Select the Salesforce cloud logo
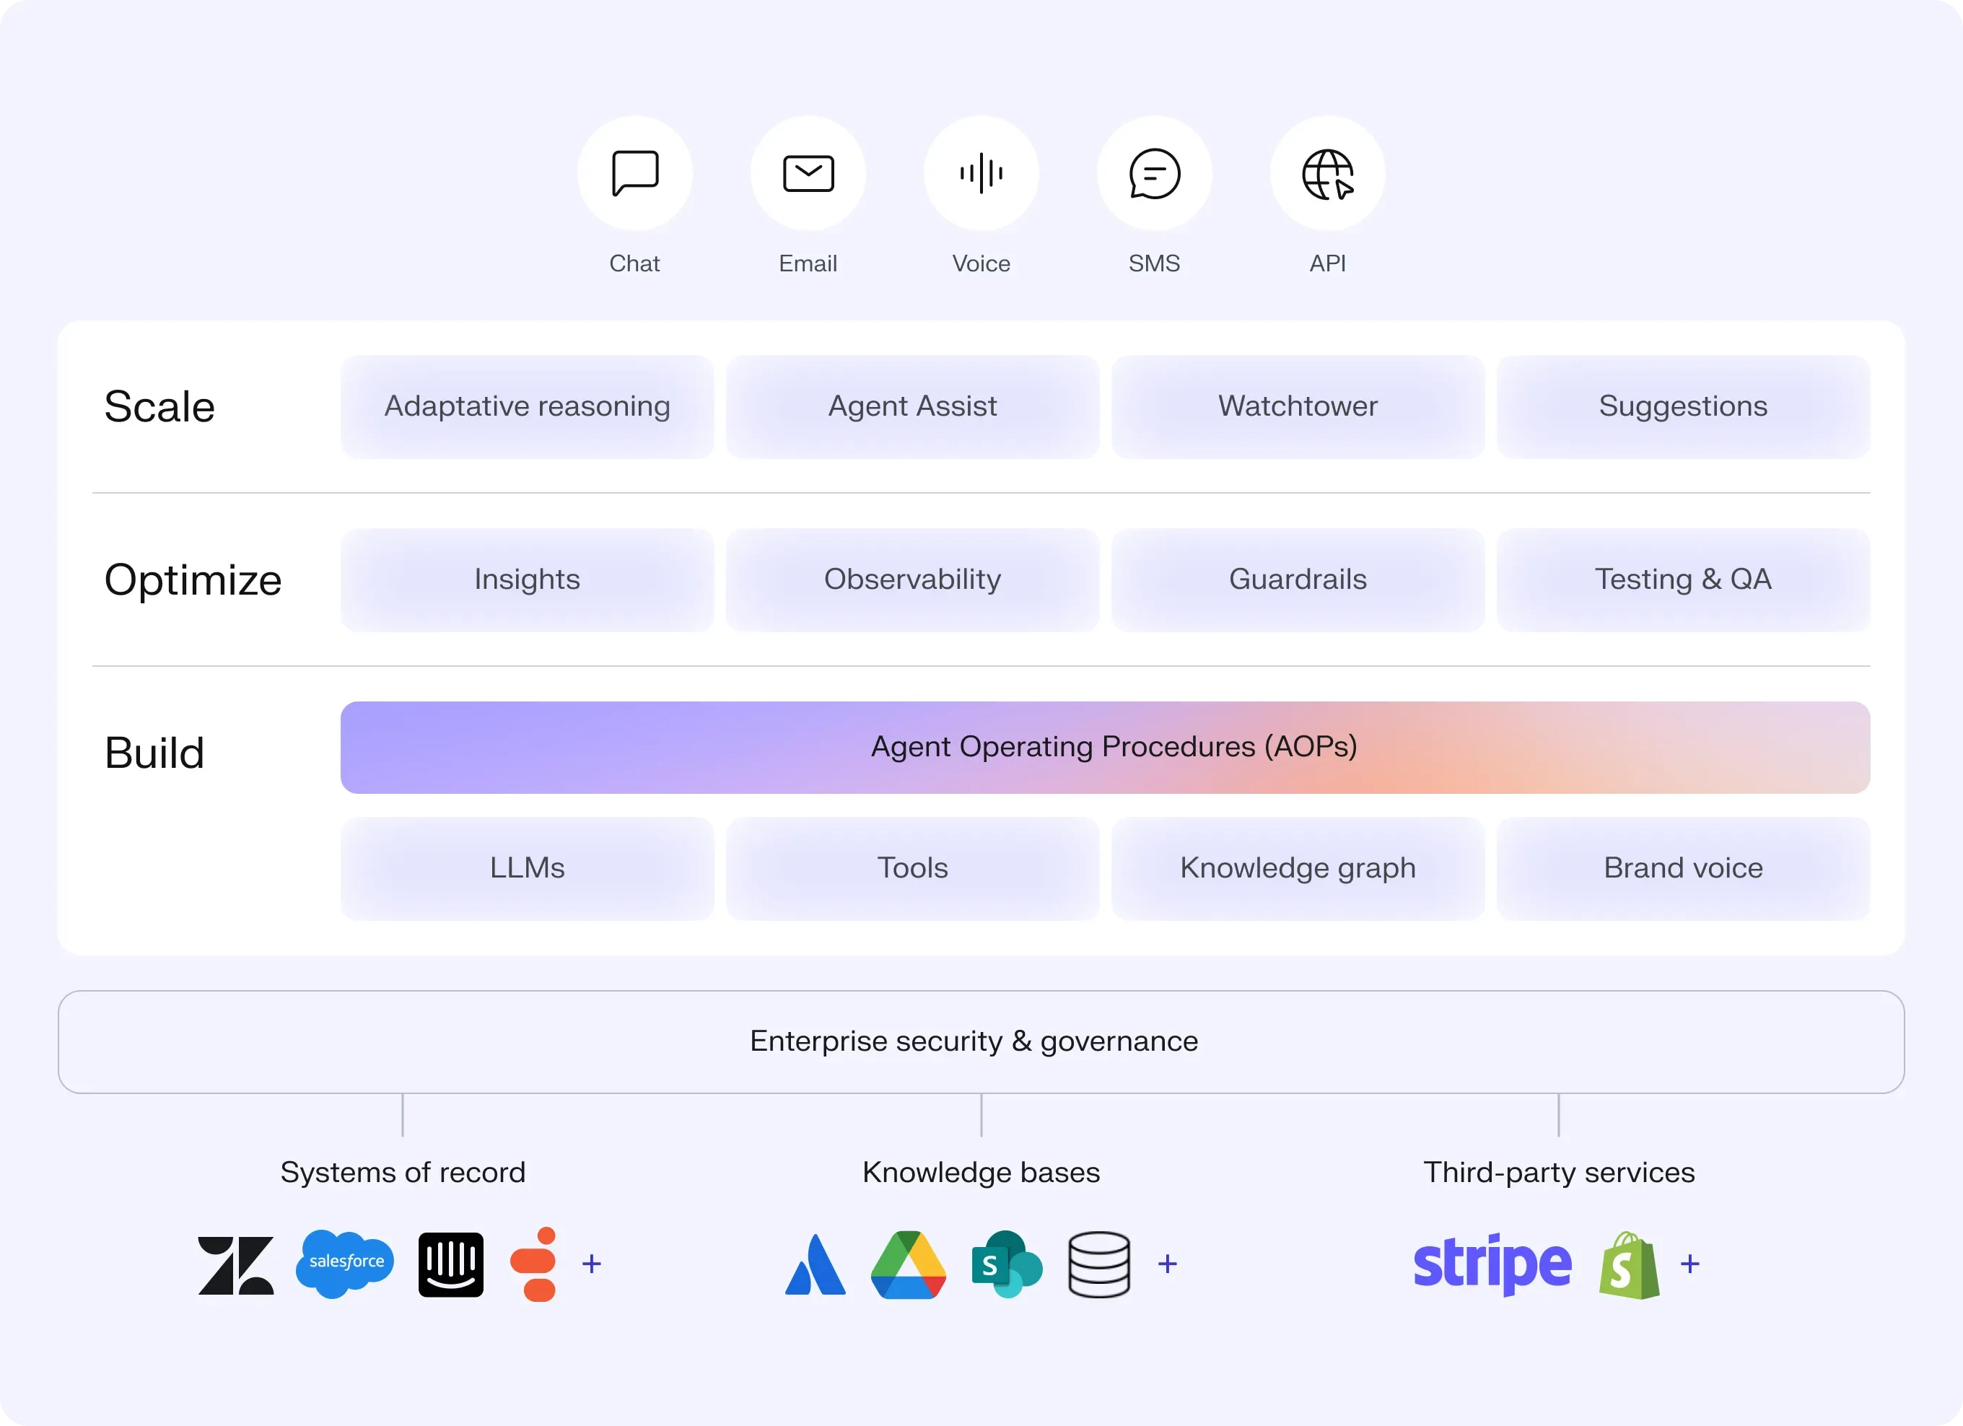 pos(346,1262)
